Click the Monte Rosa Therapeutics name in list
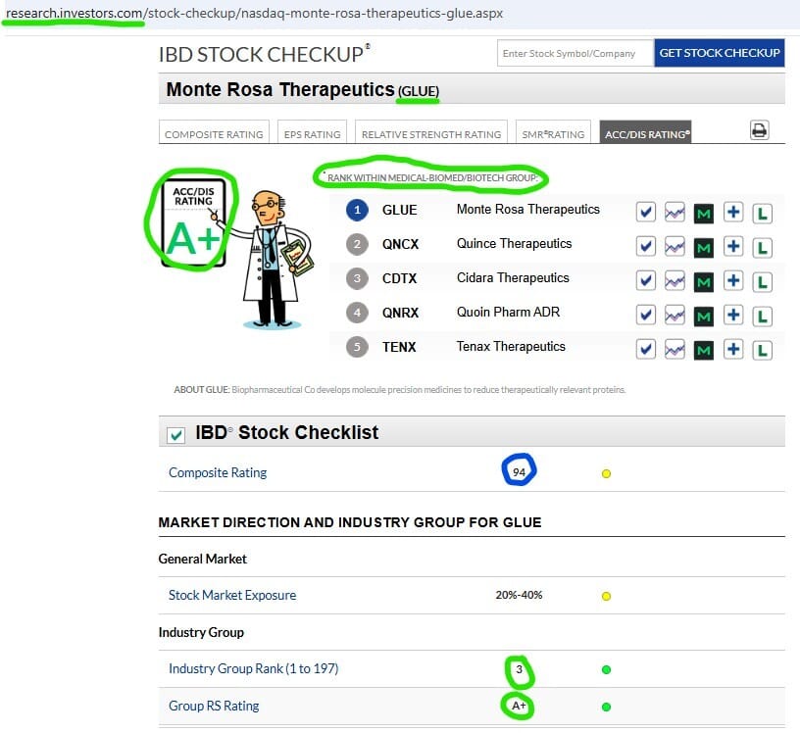 point(528,210)
